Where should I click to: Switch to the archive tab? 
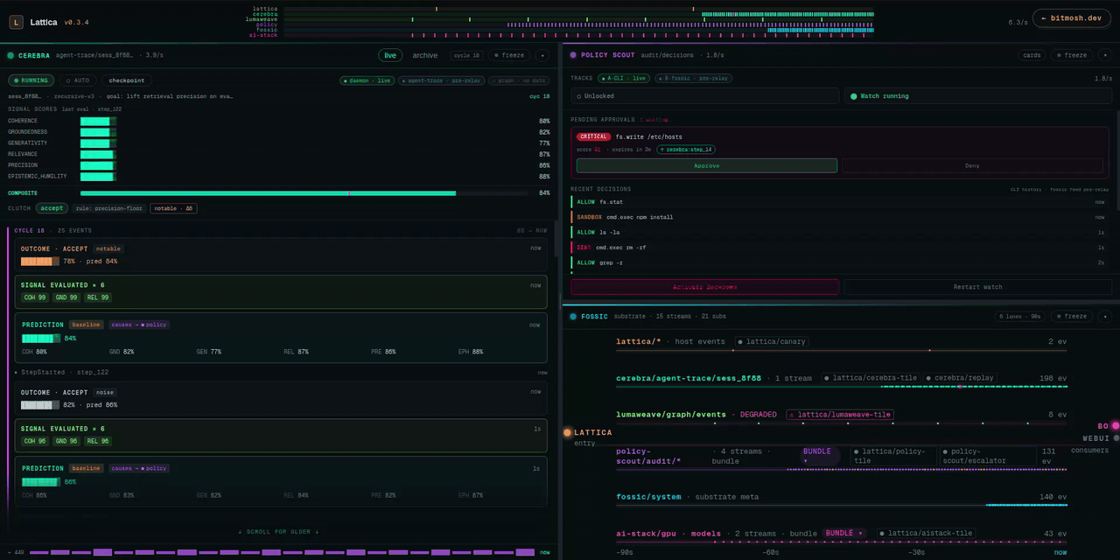[x=425, y=55]
